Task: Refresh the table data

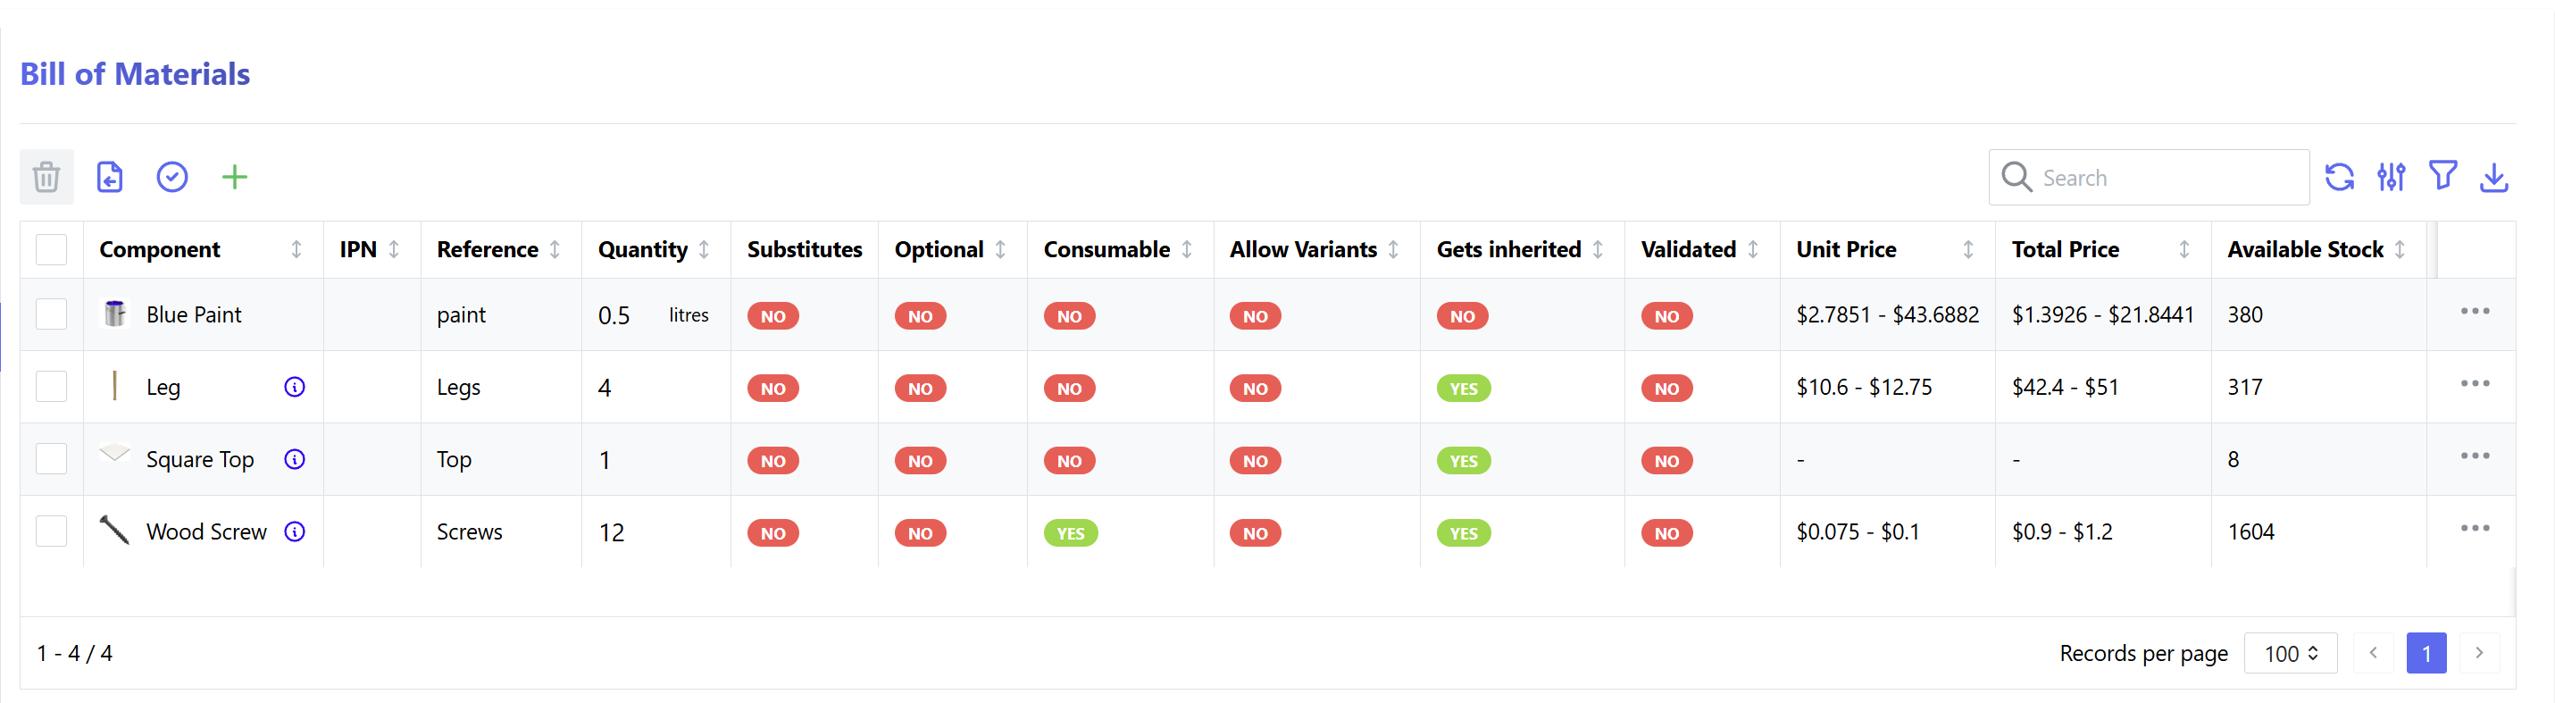Action: pyautogui.click(x=2340, y=178)
